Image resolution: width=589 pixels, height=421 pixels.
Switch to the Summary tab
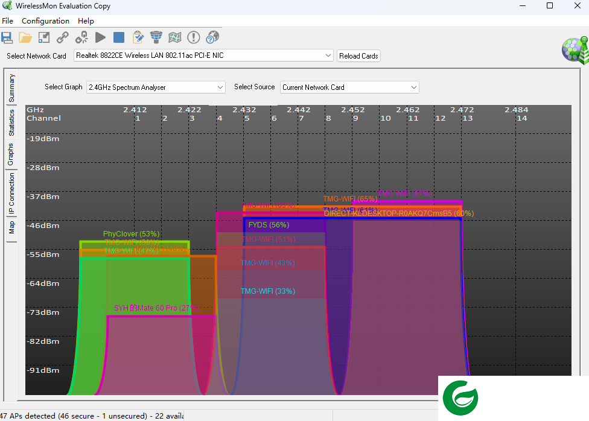coord(11,88)
